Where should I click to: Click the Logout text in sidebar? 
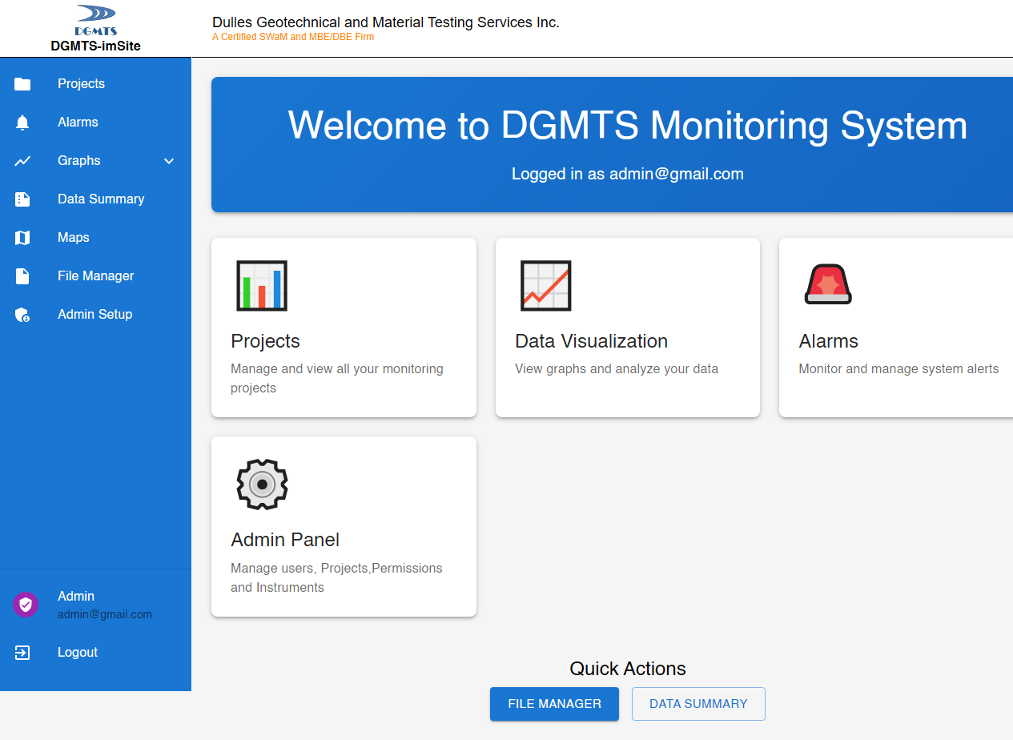point(78,653)
